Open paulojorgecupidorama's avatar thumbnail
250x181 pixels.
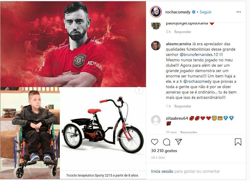tap(156, 26)
